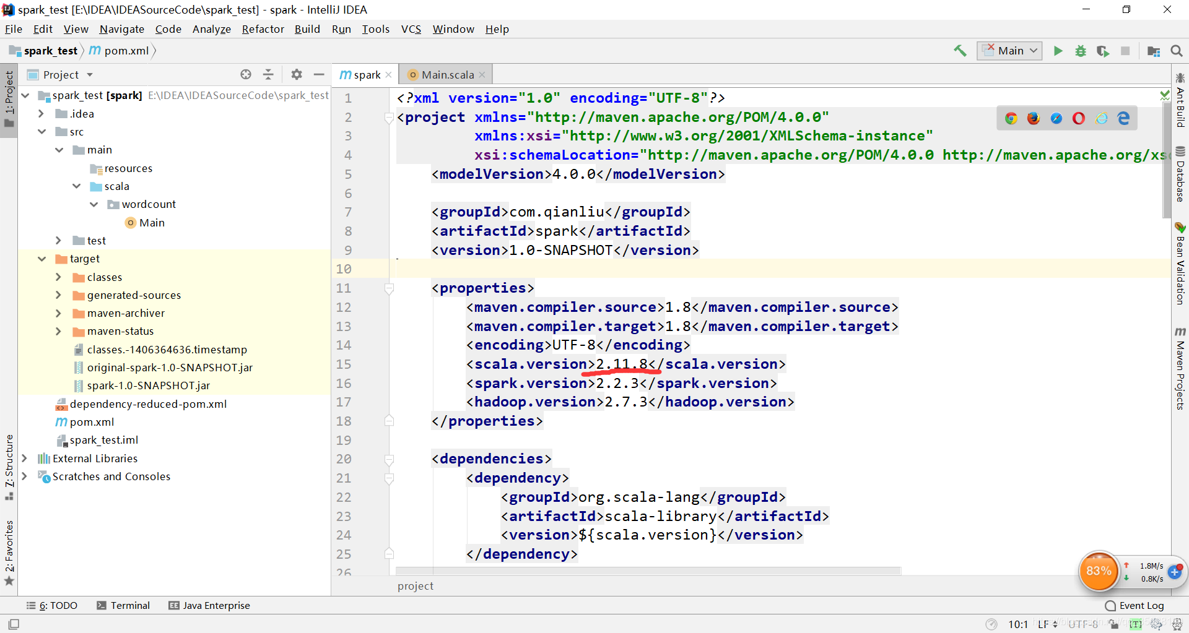
Task: Open the Refactor menu
Action: [x=263, y=29]
